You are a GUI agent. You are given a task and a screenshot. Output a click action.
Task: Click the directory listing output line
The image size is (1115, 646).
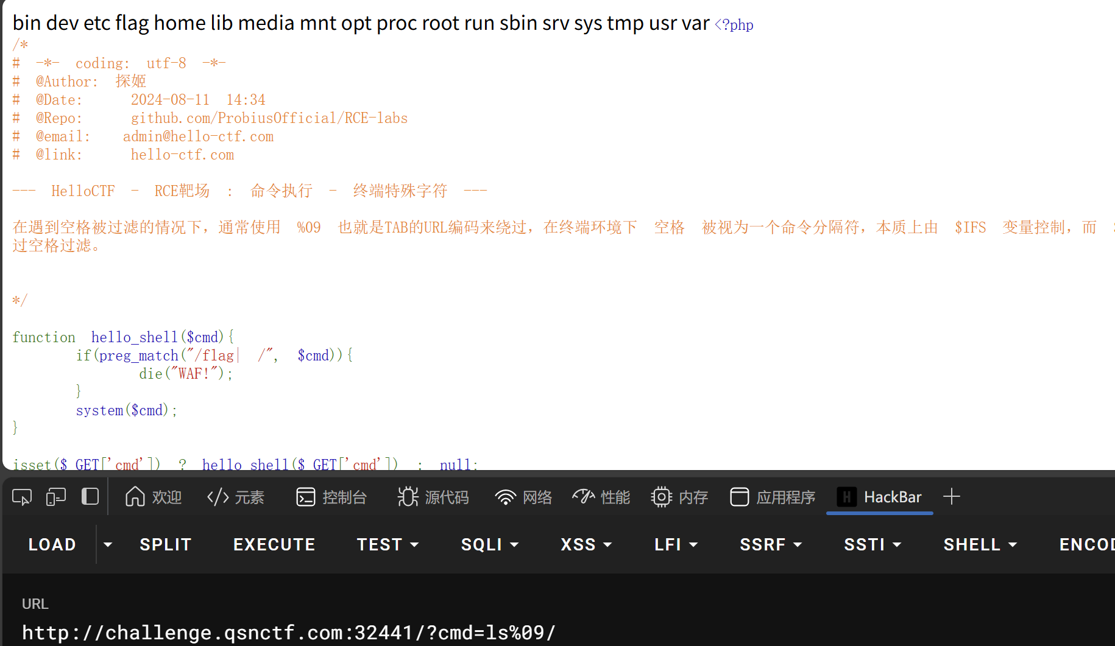(361, 23)
